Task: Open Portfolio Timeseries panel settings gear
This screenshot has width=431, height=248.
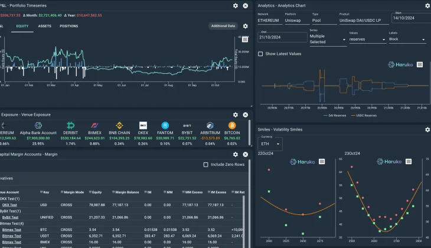Action: [236, 5]
